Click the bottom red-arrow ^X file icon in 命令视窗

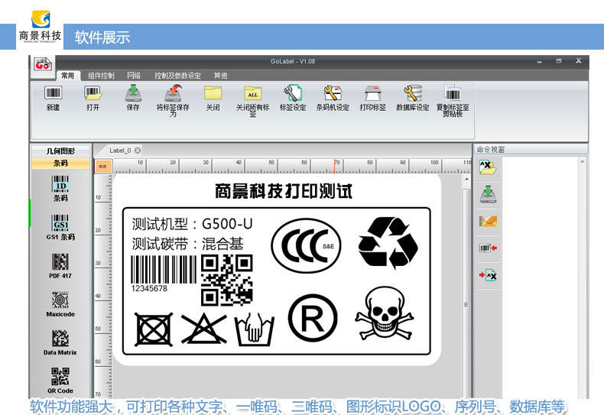[488, 275]
